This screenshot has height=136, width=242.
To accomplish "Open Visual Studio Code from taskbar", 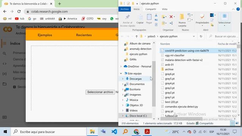I will 114,132.
